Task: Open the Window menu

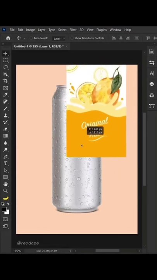Action: [116, 30]
